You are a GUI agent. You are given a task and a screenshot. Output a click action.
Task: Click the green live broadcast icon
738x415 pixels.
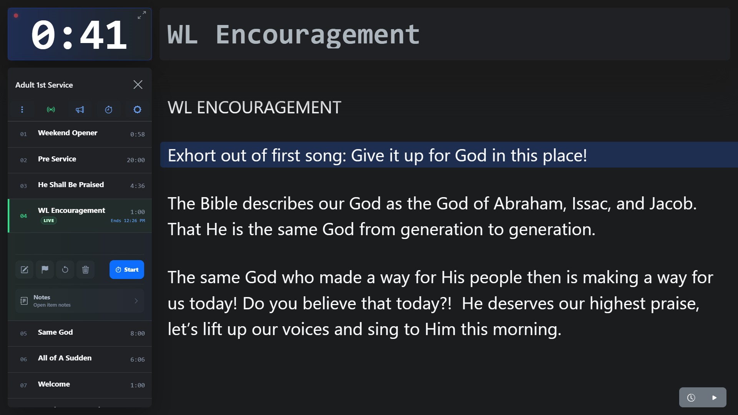coord(51,110)
